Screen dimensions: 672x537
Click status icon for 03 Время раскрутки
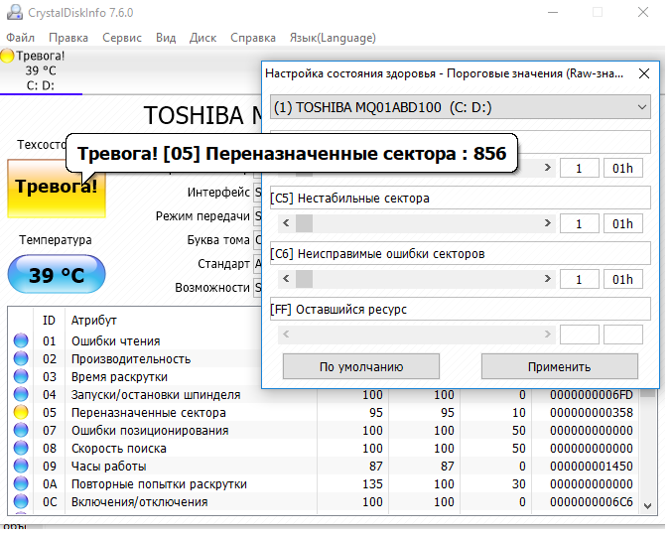(21, 376)
